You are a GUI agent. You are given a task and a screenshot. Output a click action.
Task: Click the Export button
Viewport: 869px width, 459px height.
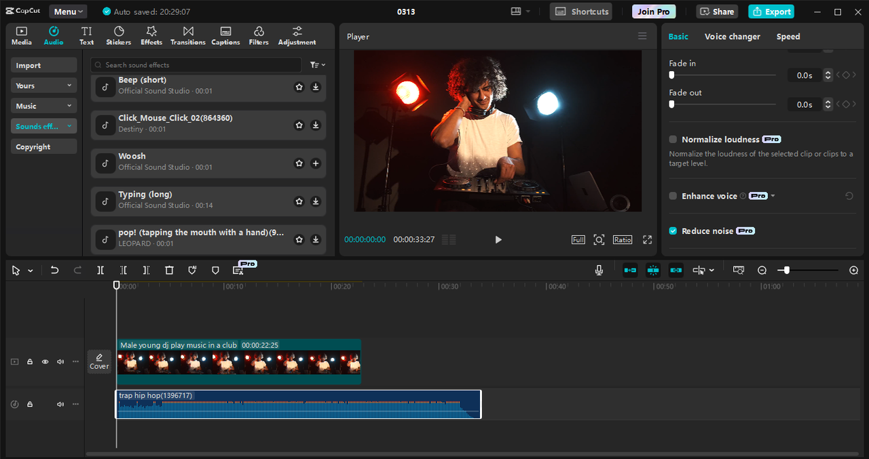click(771, 11)
